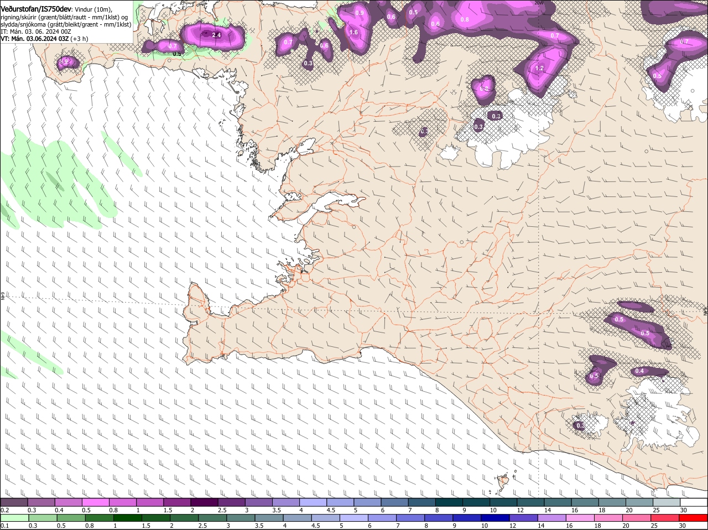Click the 1.6 precipitation value label
Viewport: 708px width, 530px height.
tap(354, 33)
